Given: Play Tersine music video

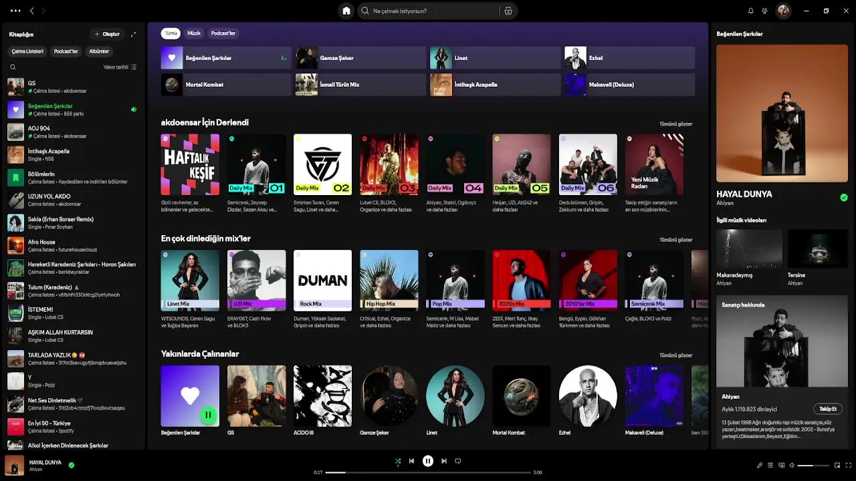Looking at the screenshot, I should click(817, 249).
